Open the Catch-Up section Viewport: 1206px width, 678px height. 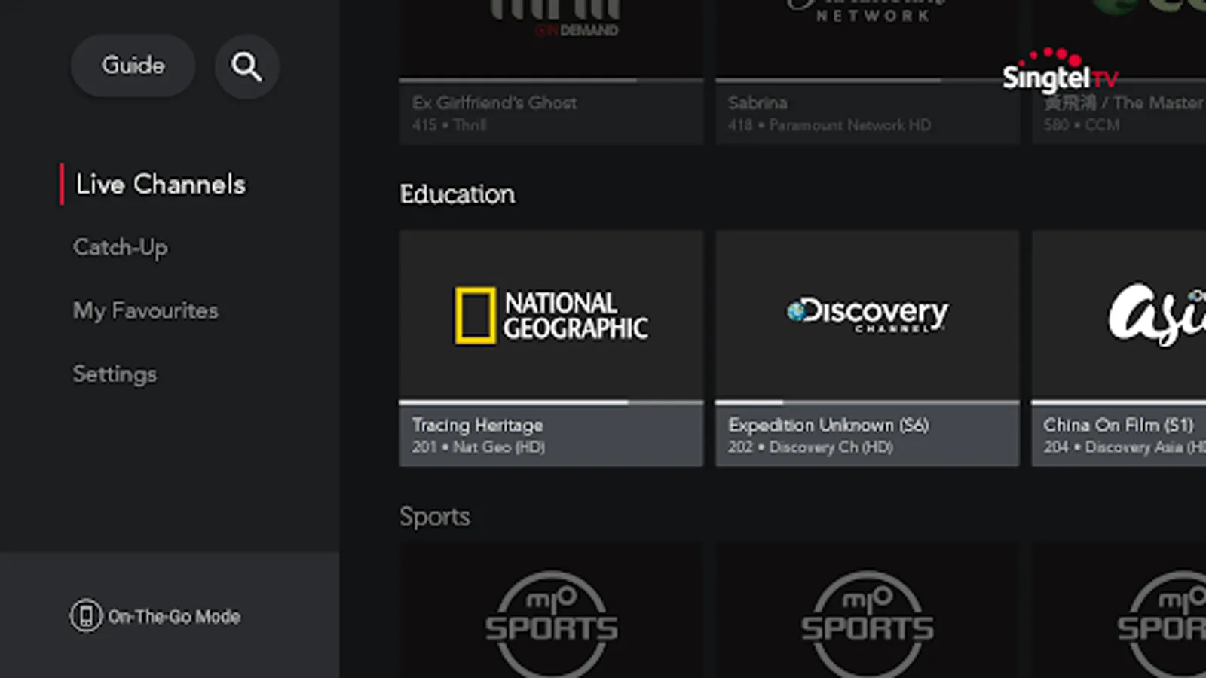pos(121,248)
